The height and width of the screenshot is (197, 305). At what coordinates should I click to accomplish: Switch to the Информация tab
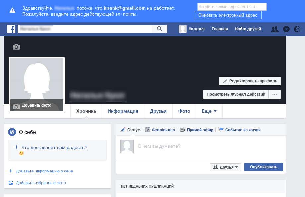123,111
